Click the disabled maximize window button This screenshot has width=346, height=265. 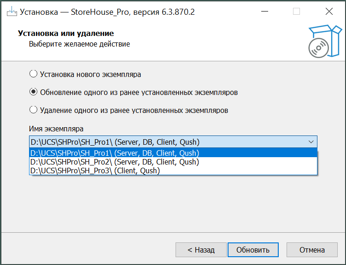[x=296, y=12]
